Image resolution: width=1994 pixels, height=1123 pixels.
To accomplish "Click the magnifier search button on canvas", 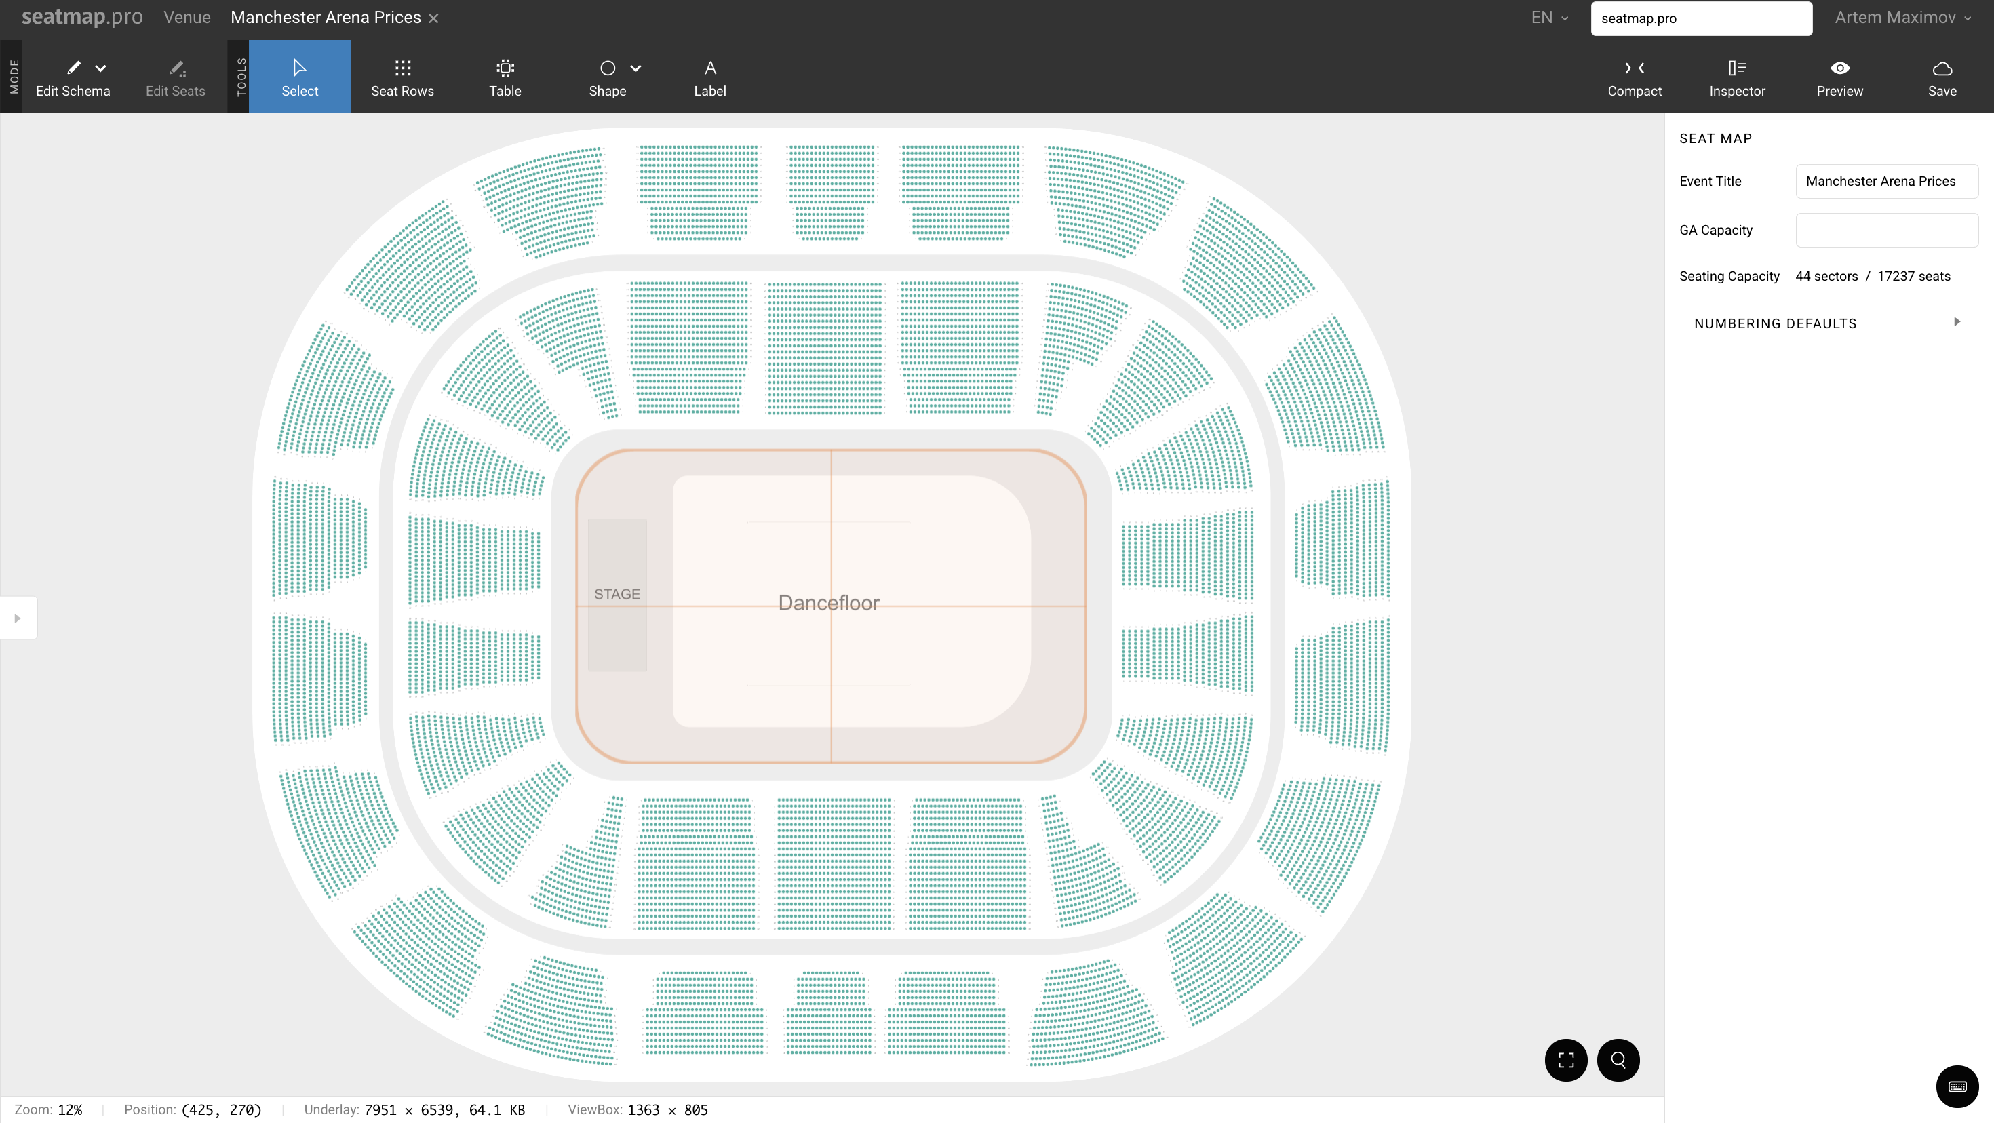I will 1618,1059.
